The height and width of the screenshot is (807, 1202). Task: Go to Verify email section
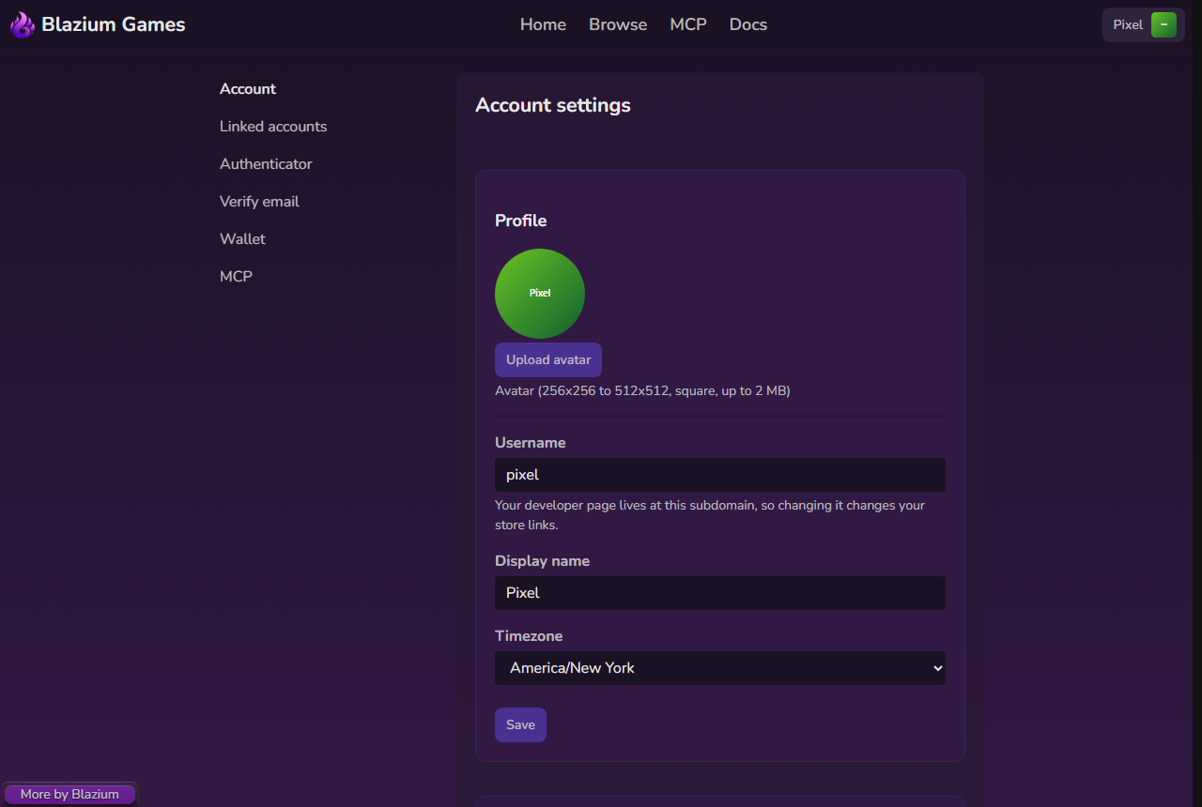pyautogui.click(x=259, y=202)
